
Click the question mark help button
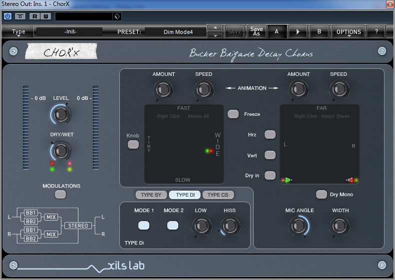377,31
